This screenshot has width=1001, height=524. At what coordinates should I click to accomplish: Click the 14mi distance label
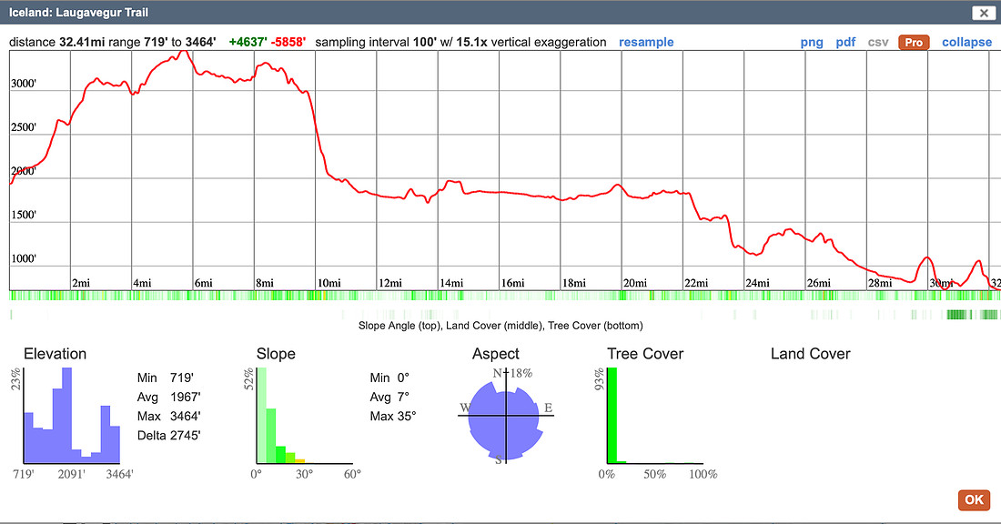tap(450, 283)
